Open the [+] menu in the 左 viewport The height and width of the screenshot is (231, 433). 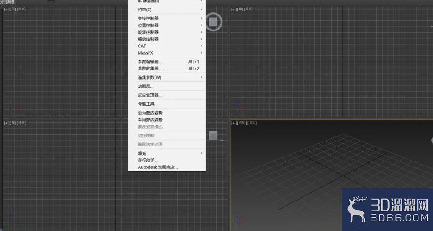click(6, 123)
